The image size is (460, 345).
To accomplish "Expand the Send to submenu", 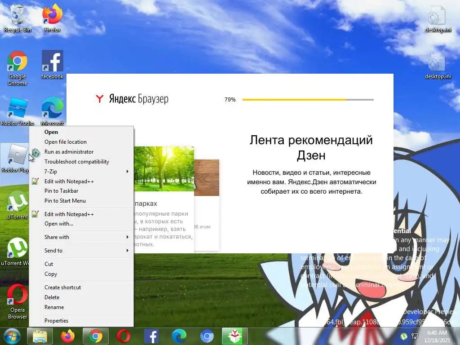I will [82, 251].
